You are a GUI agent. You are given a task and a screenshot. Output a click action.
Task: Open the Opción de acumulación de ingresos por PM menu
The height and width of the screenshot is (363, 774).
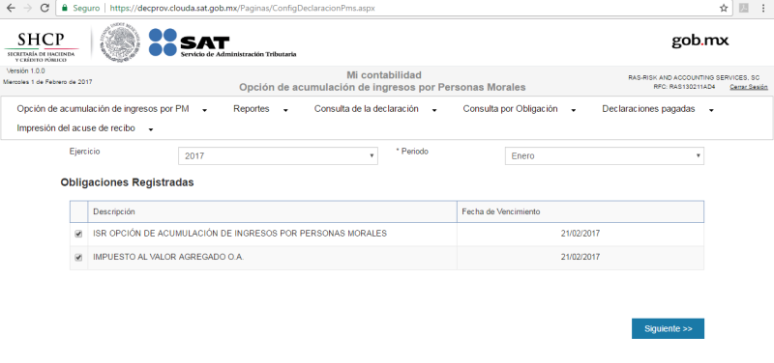[103, 109]
